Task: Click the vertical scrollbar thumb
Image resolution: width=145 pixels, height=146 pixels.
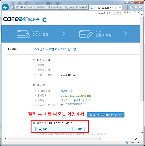Action: pos(142,59)
